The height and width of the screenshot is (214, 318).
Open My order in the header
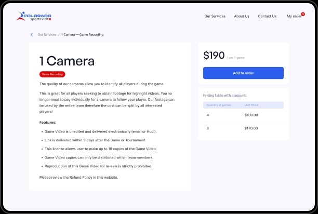294,16
